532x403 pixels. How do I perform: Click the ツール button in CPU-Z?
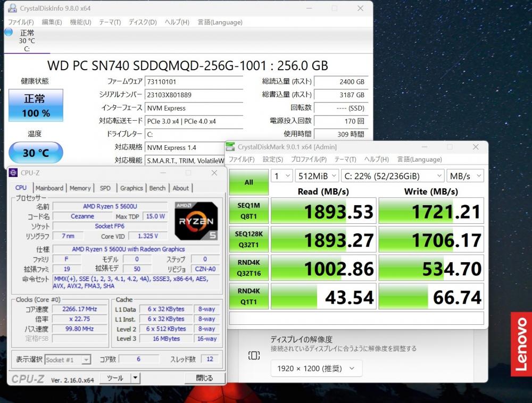[115, 378]
